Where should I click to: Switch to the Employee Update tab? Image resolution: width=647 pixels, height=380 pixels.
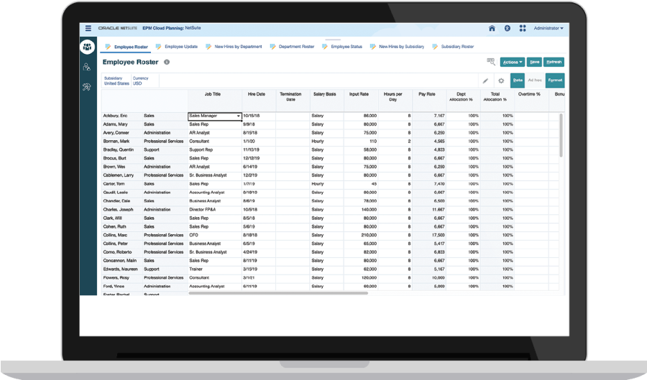(181, 47)
